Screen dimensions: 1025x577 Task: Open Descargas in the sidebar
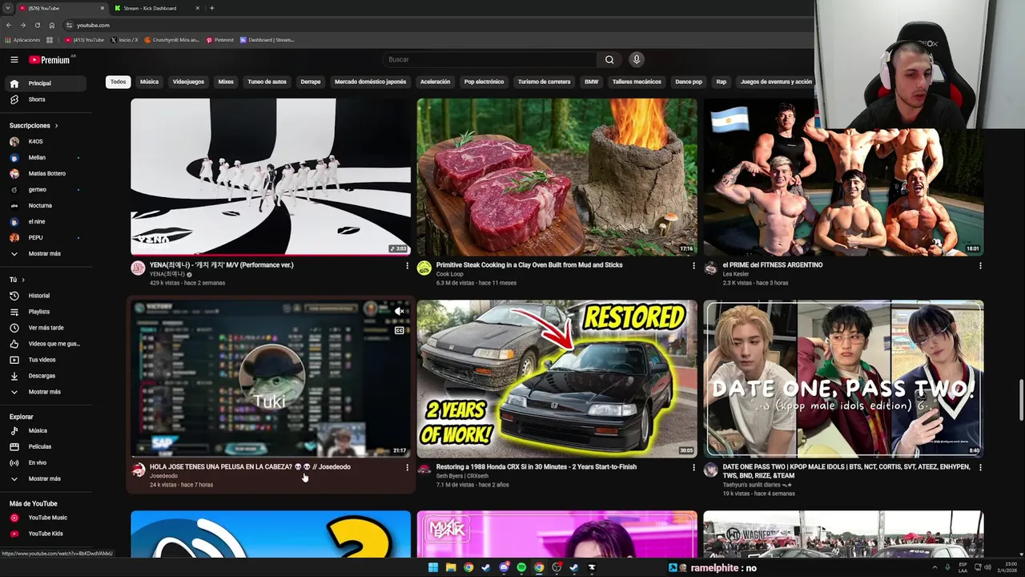pyautogui.click(x=45, y=376)
